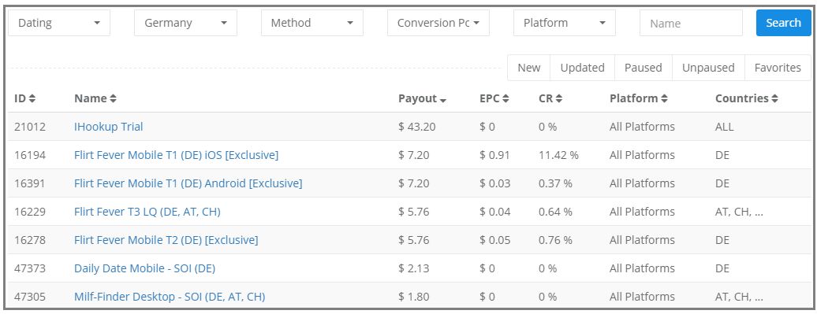Sort by Platform column header

click(x=638, y=98)
